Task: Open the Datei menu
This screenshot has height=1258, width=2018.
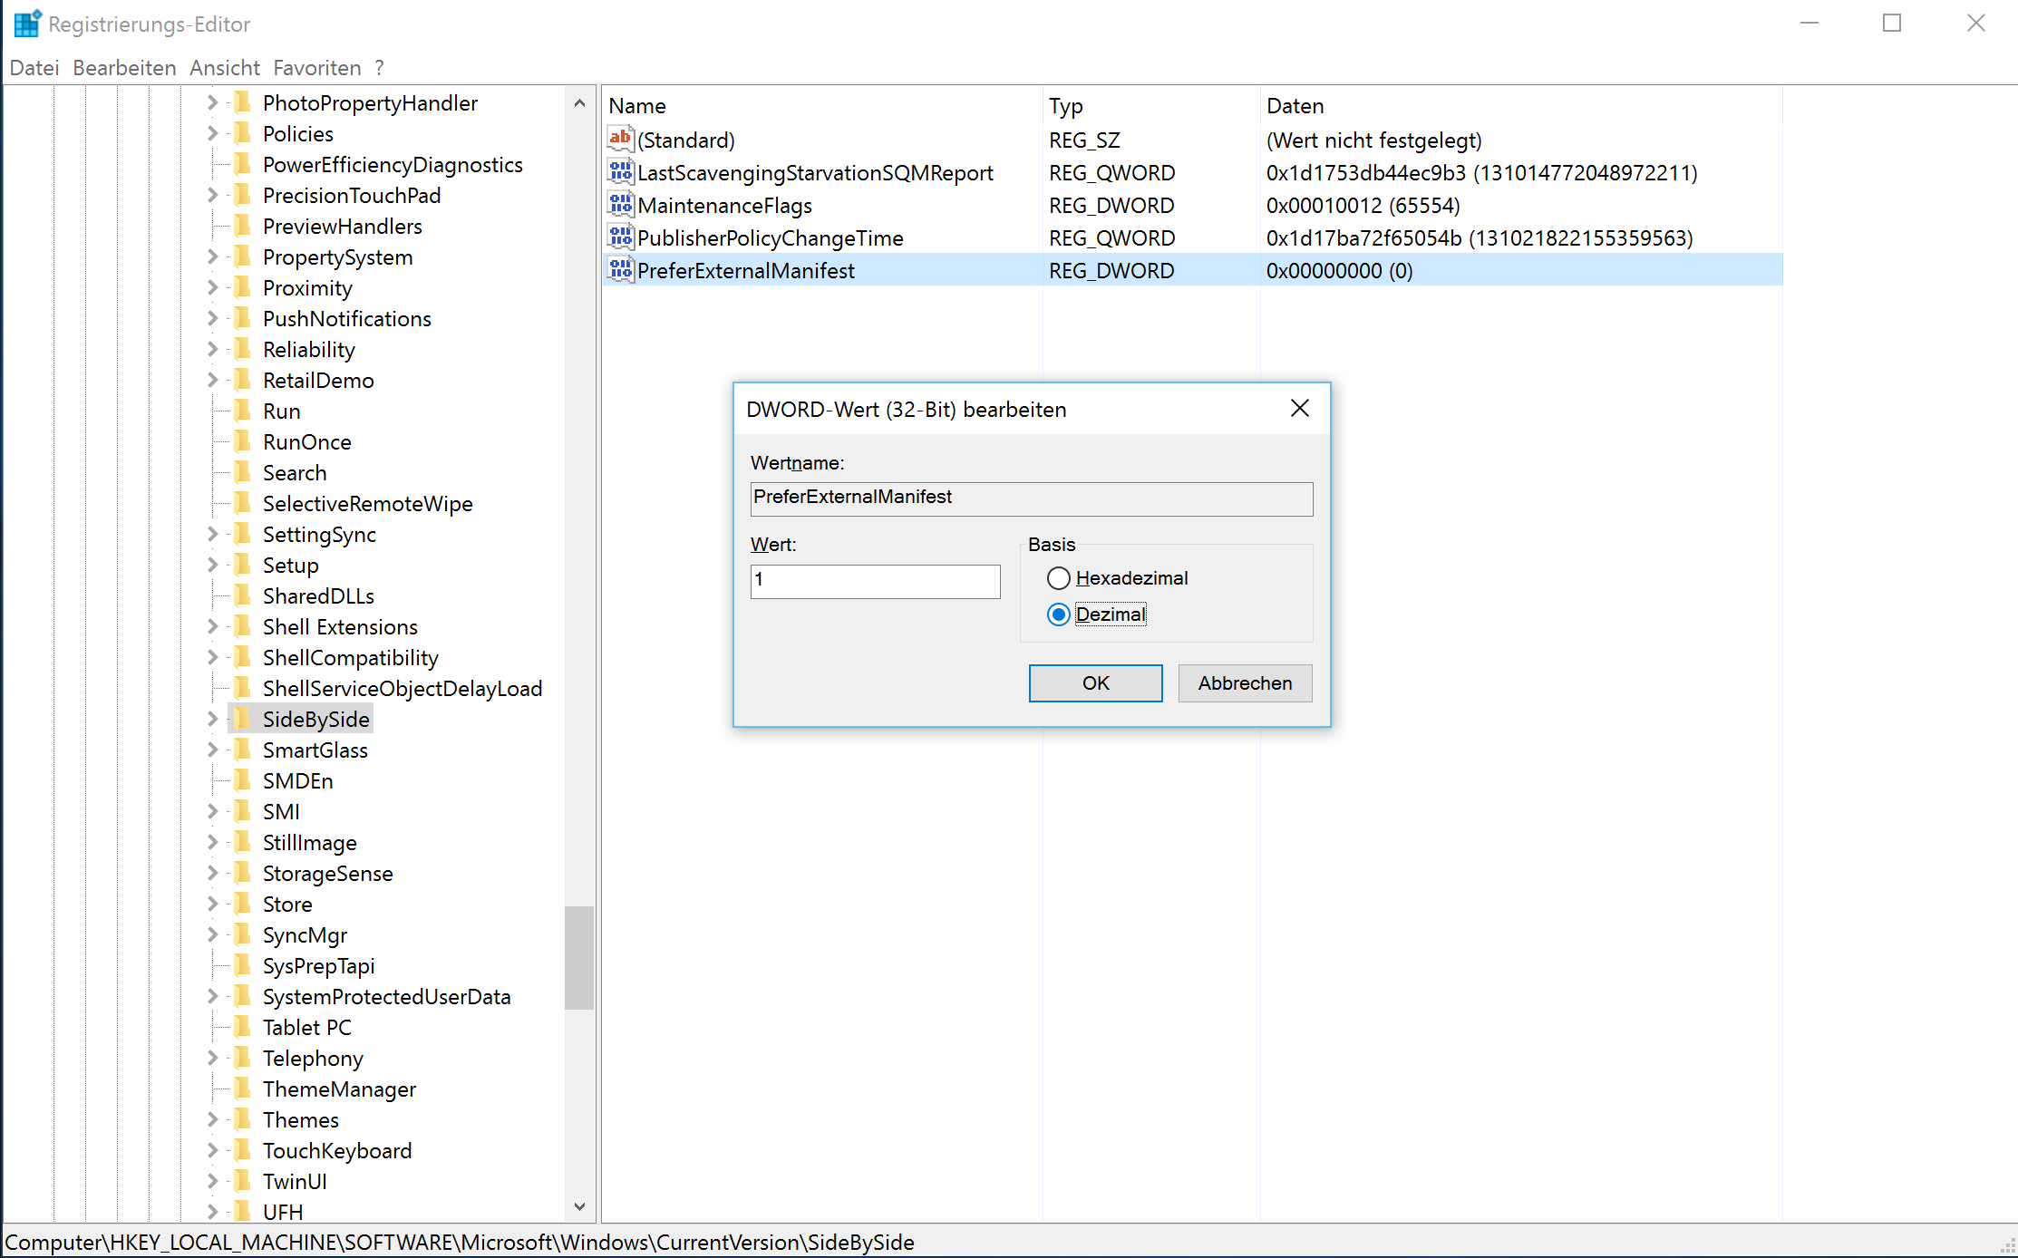Action: [x=34, y=68]
